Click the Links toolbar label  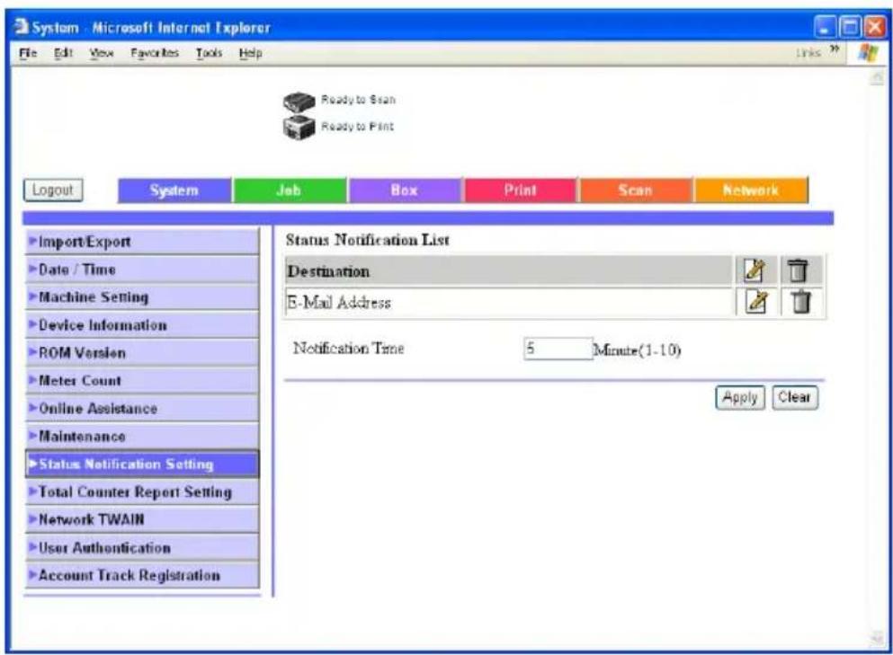tap(808, 53)
